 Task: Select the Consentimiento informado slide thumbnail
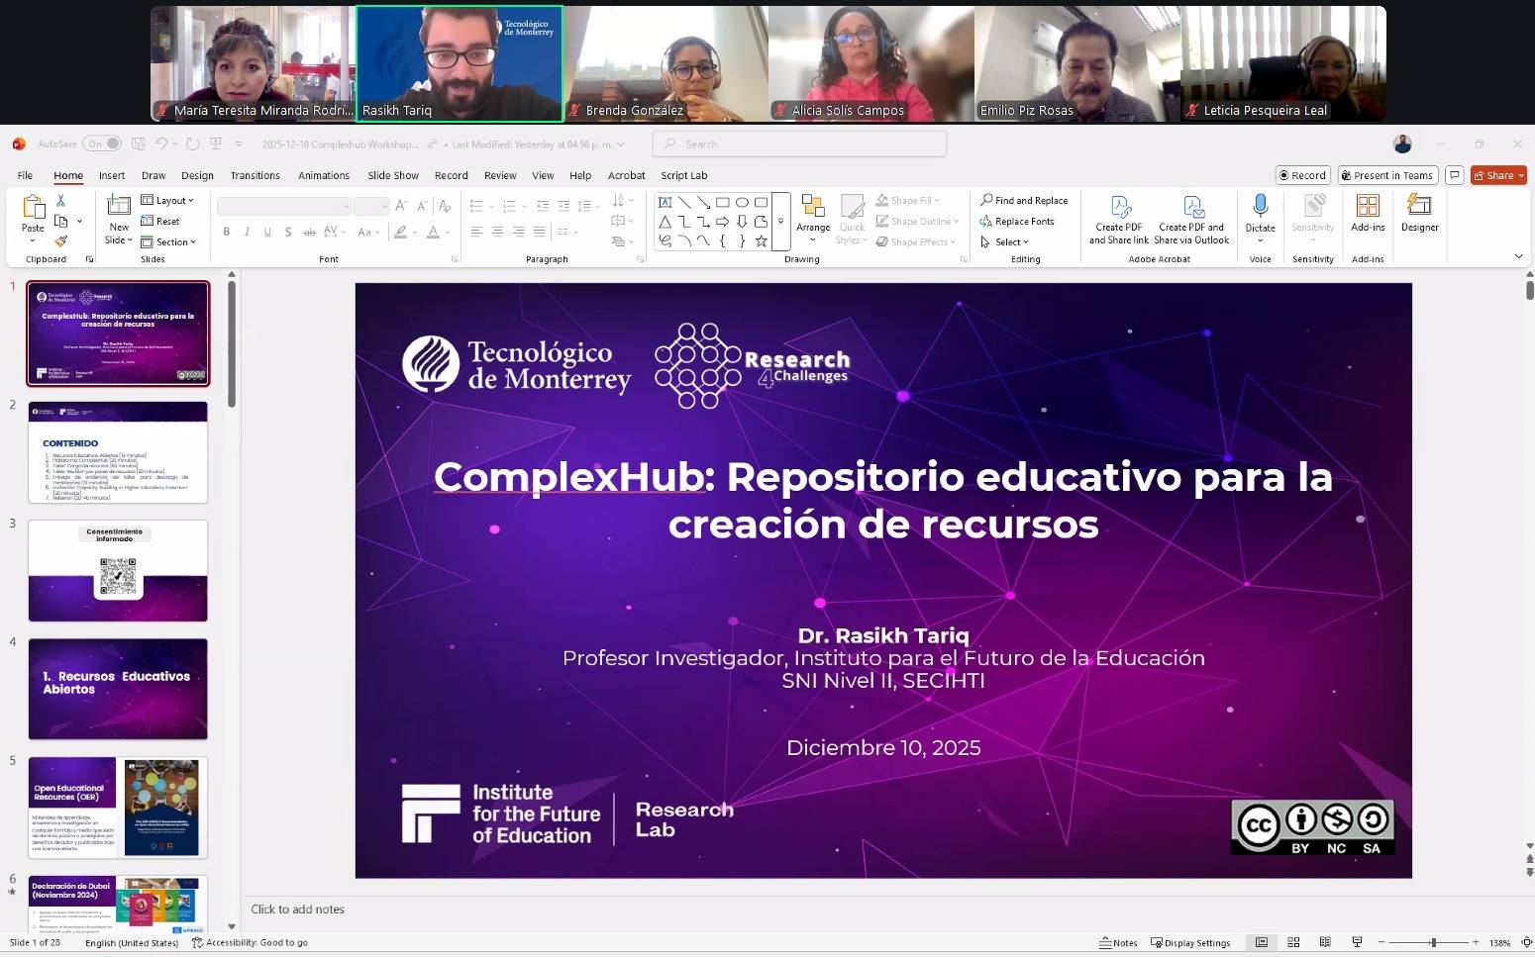coord(118,571)
